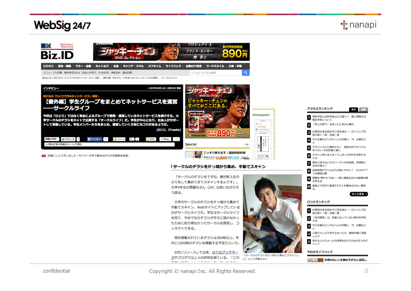Image resolution: width=411 pixels, height=291 pixels.
Task: Click the もっと見る button under access ranking
Action: click(359, 194)
